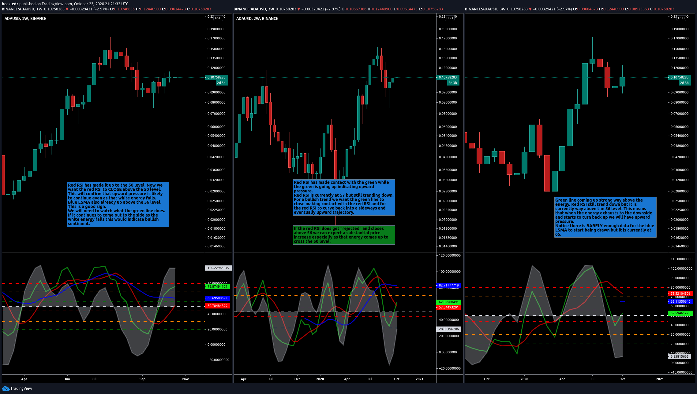Screen dimensions: 697x394
Task: Click the blue indicator value 65.11550640
Action: pos(681,301)
